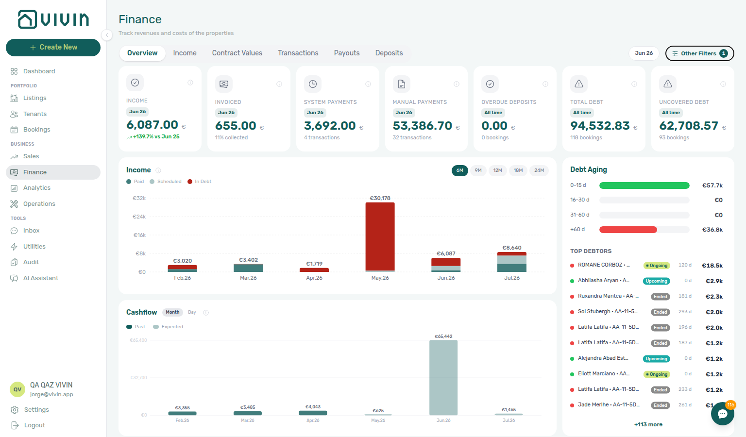Screen dimensions: 746x437
Task: Open Settings via the gear icon
Action: (15, 410)
